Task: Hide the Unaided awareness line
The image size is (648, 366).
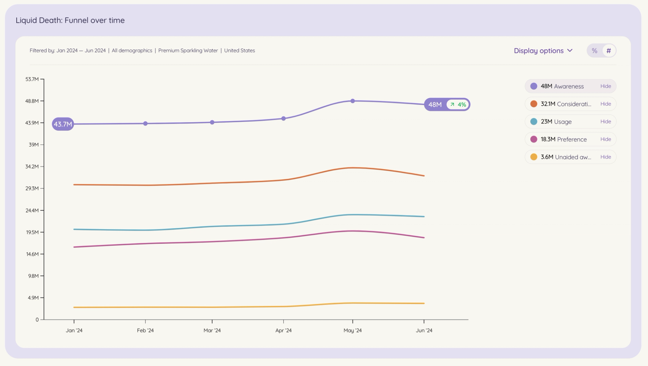Action: coord(605,157)
